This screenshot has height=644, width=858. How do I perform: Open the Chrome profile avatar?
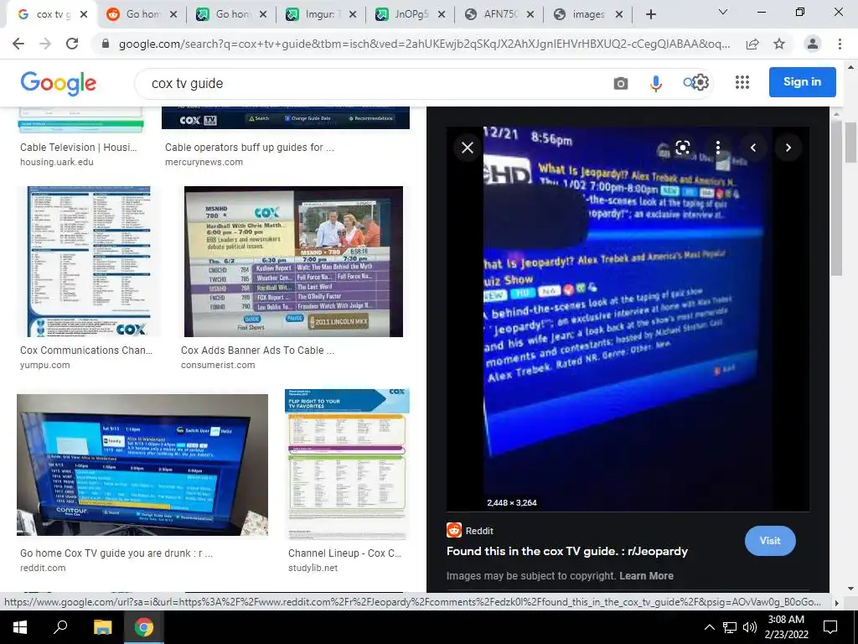[813, 44]
